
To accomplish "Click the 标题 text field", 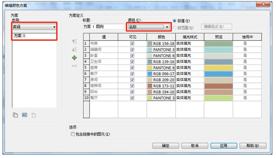I will coord(103,27).
